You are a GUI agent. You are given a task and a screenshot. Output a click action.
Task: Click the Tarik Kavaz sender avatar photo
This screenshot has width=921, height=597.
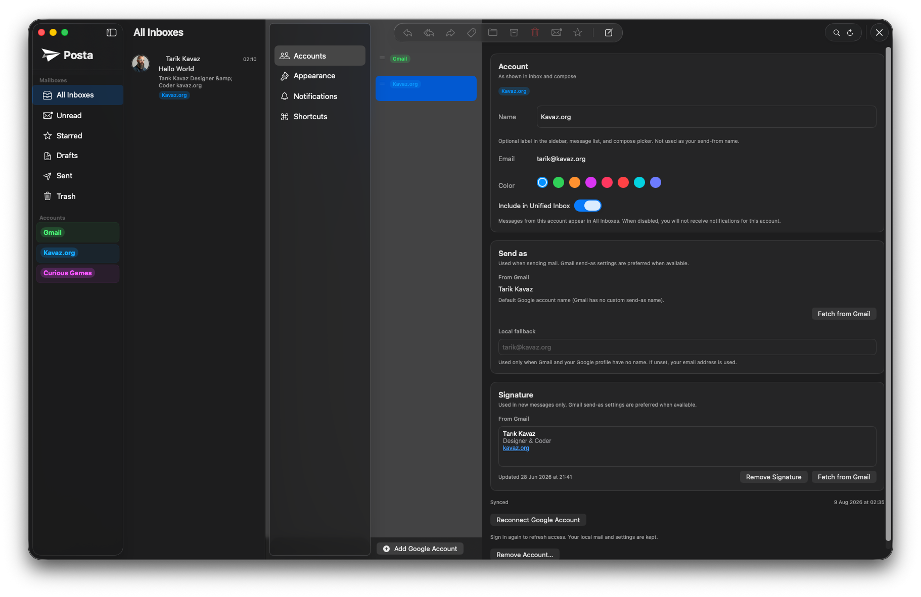pos(141,64)
